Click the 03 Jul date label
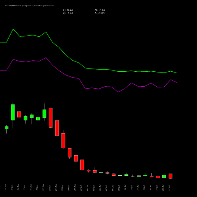Screen dimensions: 197x197 coord(94,188)
